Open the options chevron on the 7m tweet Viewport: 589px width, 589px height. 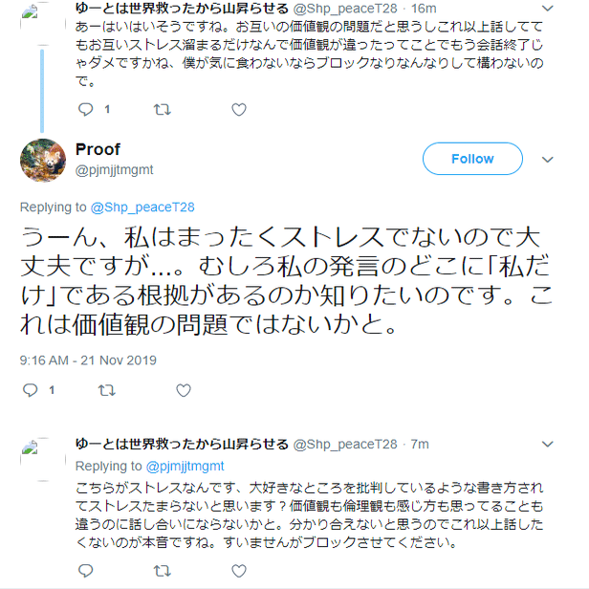coord(548,445)
